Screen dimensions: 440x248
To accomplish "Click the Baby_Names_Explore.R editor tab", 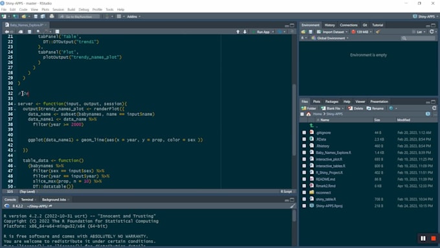I will click(27, 25).
